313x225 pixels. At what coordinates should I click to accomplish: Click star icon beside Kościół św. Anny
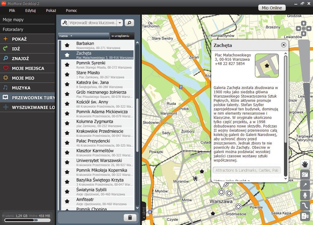click(x=67, y=104)
